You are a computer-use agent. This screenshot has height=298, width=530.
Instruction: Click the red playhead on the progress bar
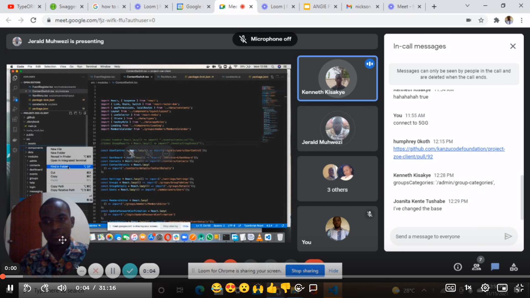pos(2,276)
